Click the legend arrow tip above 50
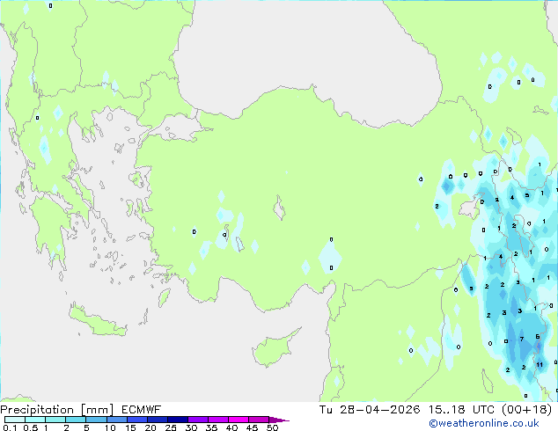The image size is (558, 431). 279,420
